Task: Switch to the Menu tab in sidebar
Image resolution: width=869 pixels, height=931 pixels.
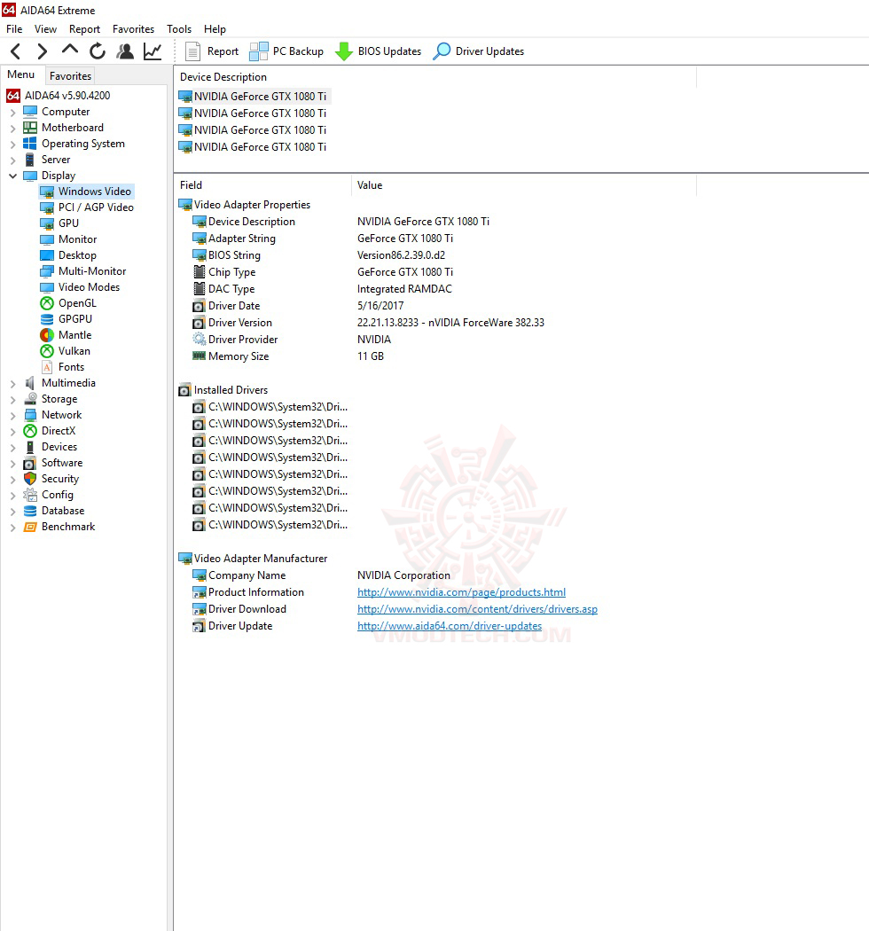Action: [x=20, y=74]
